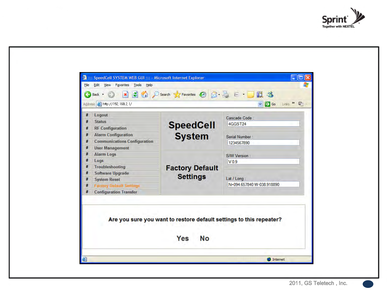The image size is (387, 290).
Task: Click the page icon in the status bar
Action: coord(85,259)
